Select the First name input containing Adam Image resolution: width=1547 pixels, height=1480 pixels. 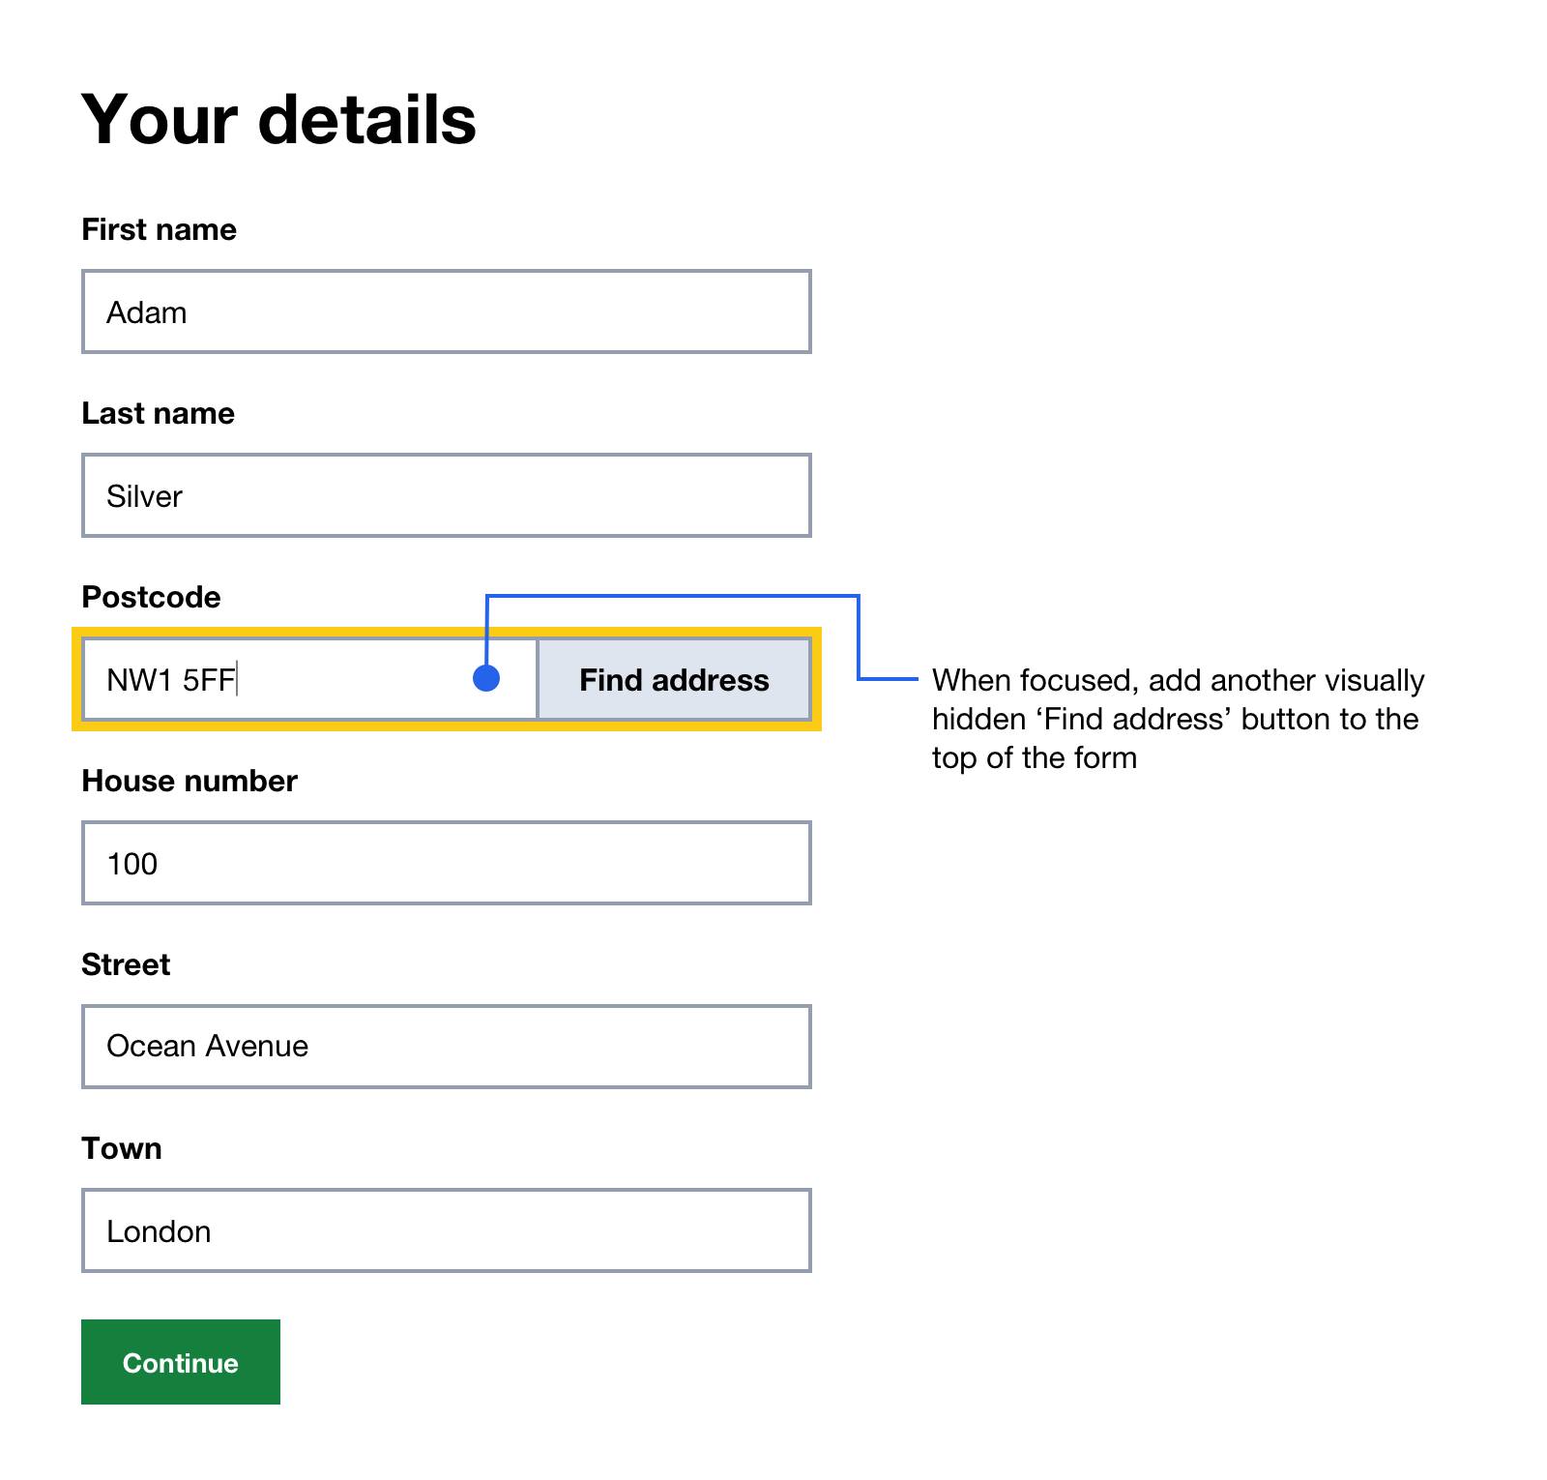(445, 311)
